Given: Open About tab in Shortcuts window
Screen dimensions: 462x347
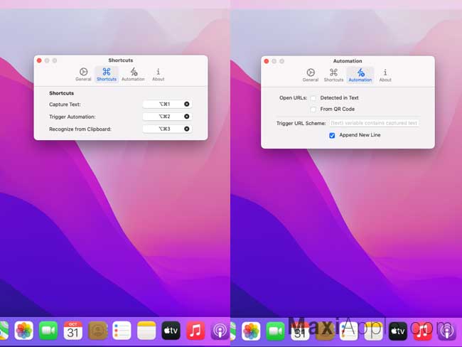Looking at the screenshot, I should pos(159,74).
